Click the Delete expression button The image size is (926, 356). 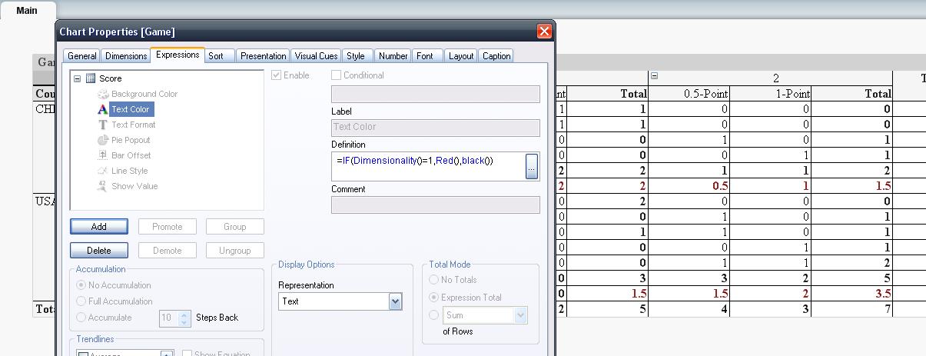pos(99,251)
